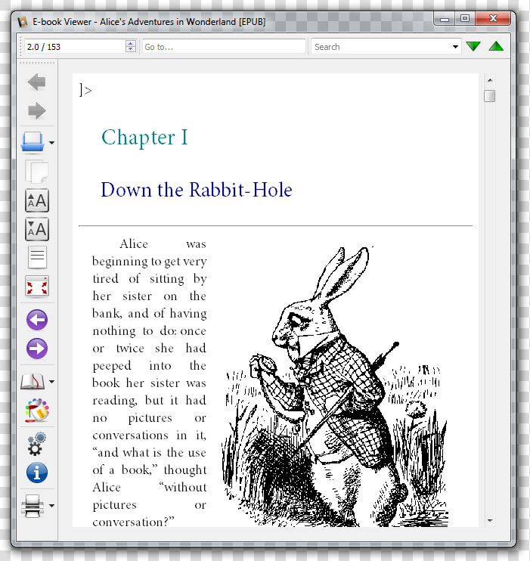Click the vertical scrollbar handle
Image resolution: width=530 pixels, height=561 pixels.
tap(490, 96)
